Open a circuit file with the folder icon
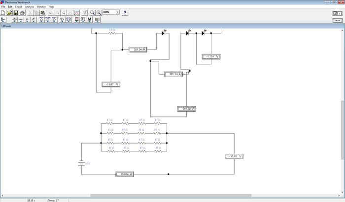The width and height of the screenshot is (345, 202). [10, 12]
